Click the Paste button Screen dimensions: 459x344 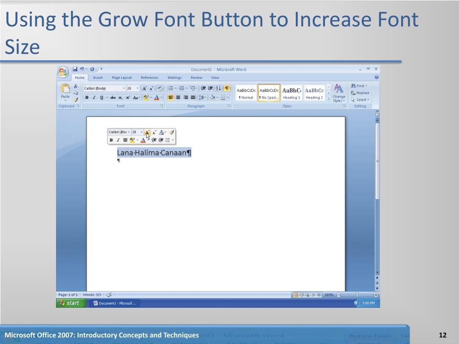click(65, 92)
